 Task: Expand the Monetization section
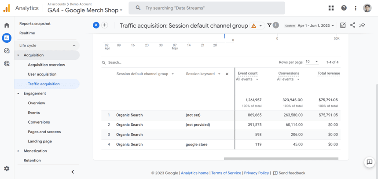tap(18, 151)
